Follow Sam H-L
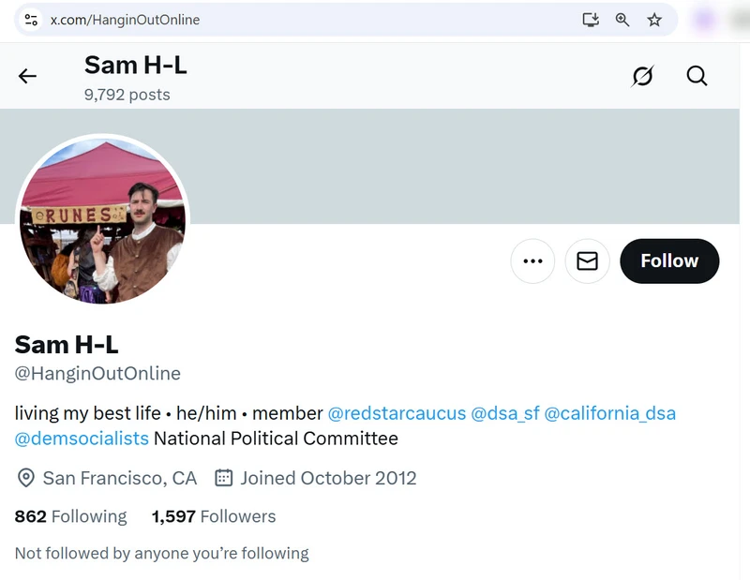 click(669, 260)
